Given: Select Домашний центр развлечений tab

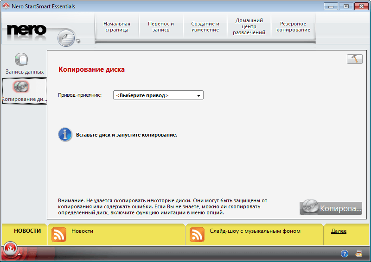Looking at the screenshot, I should tap(249, 27).
